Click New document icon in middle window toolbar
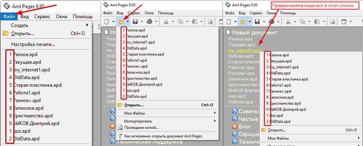 click(x=107, y=22)
